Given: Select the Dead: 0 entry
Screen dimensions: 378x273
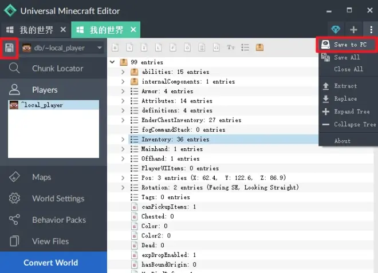Looking at the screenshot, I should 153,246.
